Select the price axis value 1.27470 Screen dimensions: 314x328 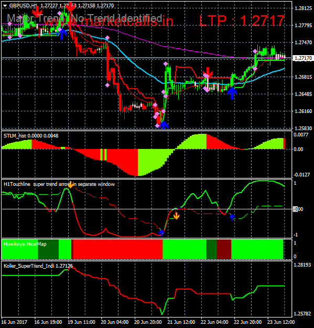[x=303, y=43]
